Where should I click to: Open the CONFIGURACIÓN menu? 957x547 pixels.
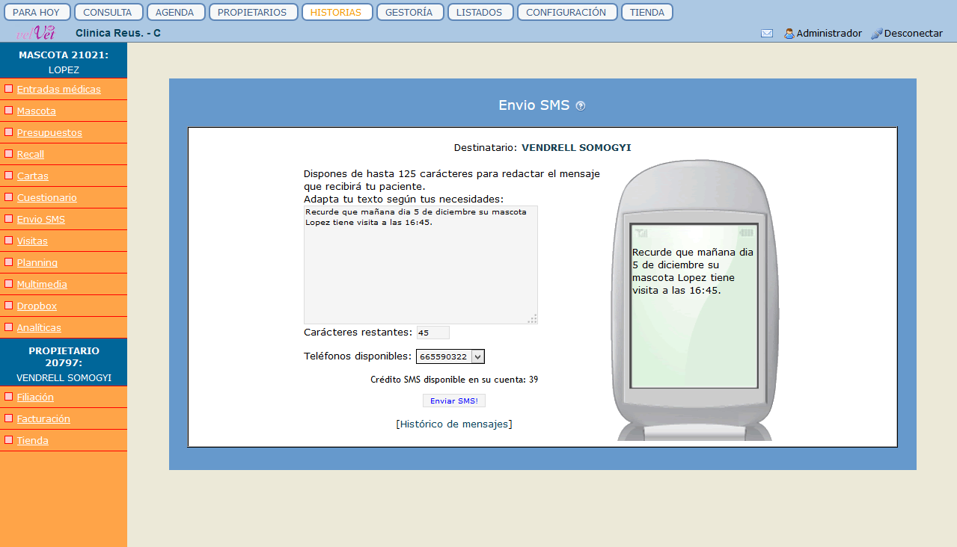tap(566, 13)
